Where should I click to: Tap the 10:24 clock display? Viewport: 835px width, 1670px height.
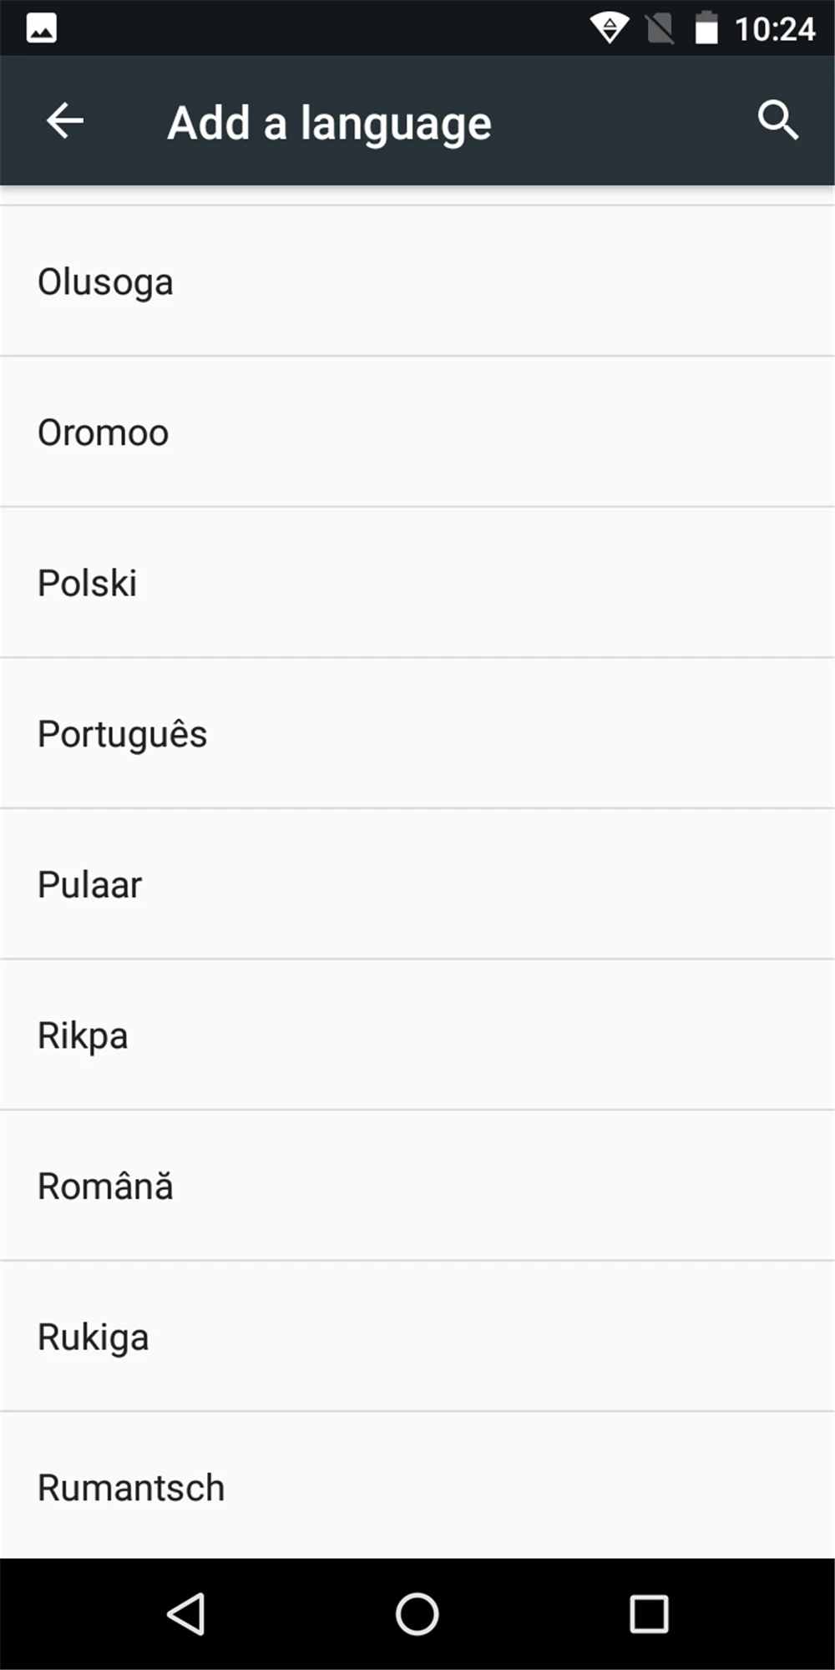pos(775,29)
